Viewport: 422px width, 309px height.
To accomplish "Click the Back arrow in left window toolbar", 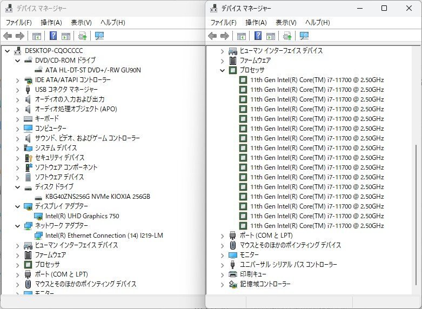I will pos(8,36).
